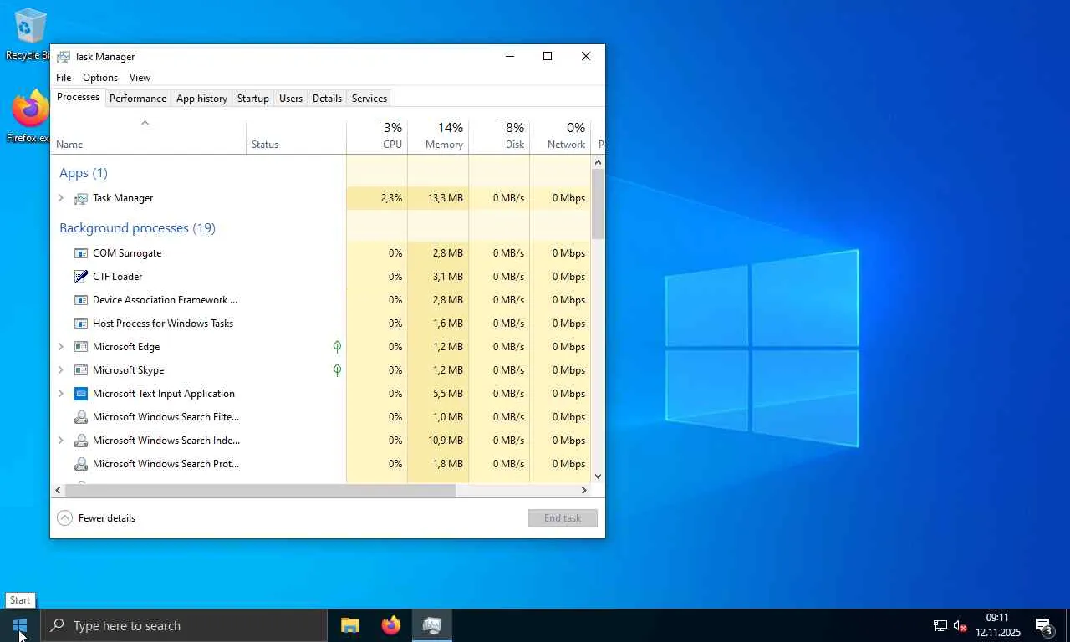Click the horizontal scrollbar thumb
The height and width of the screenshot is (642, 1070).
point(260,491)
